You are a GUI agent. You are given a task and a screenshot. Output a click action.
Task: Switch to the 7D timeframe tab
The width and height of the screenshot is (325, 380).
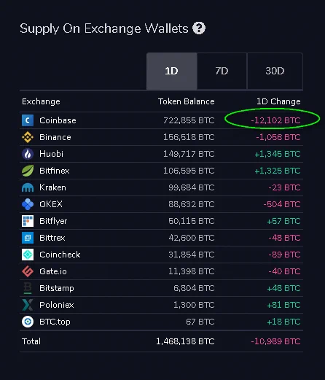(222, 71)
